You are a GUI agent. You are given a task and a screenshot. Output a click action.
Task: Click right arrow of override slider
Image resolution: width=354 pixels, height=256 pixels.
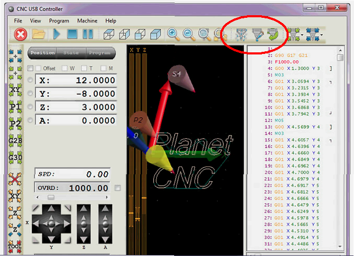(x=107, y=197)
